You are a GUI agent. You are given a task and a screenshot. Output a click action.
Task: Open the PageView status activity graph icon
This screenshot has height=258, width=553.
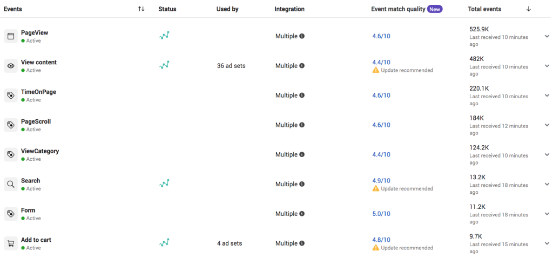164,35
